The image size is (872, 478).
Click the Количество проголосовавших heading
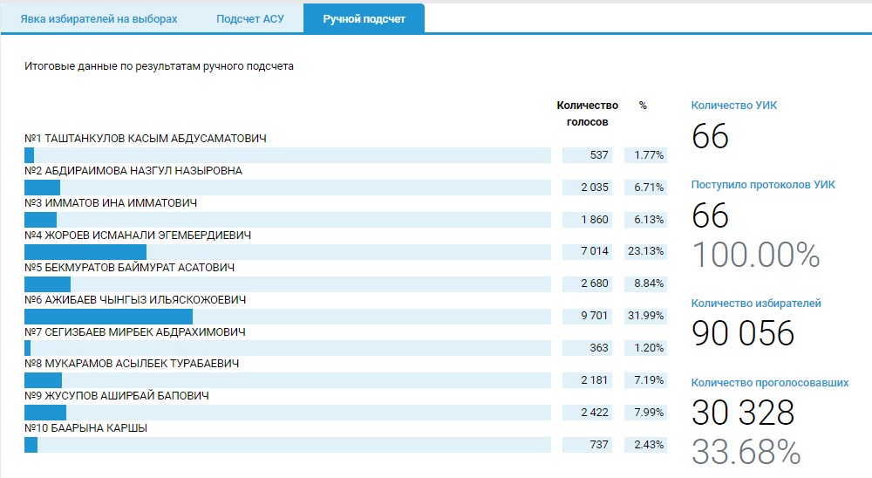769,383
